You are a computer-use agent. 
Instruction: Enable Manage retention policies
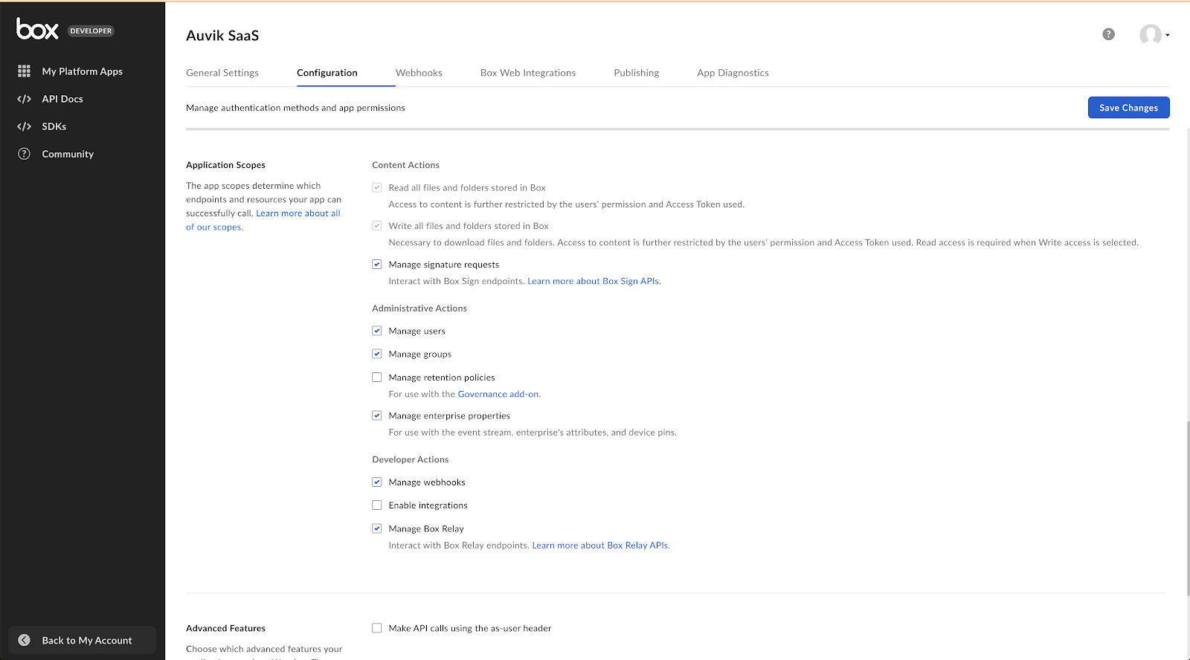click(x=377, y=377)
